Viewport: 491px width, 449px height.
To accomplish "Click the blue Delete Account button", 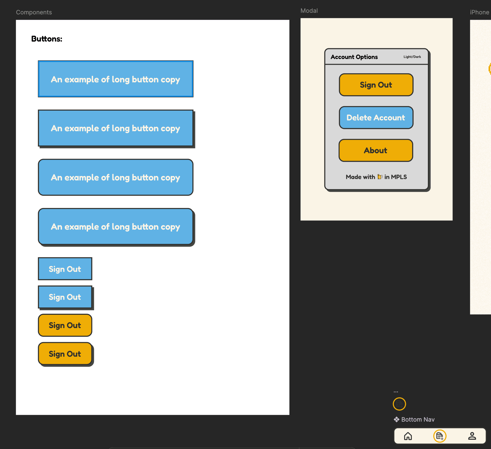I will pos(376,118).
